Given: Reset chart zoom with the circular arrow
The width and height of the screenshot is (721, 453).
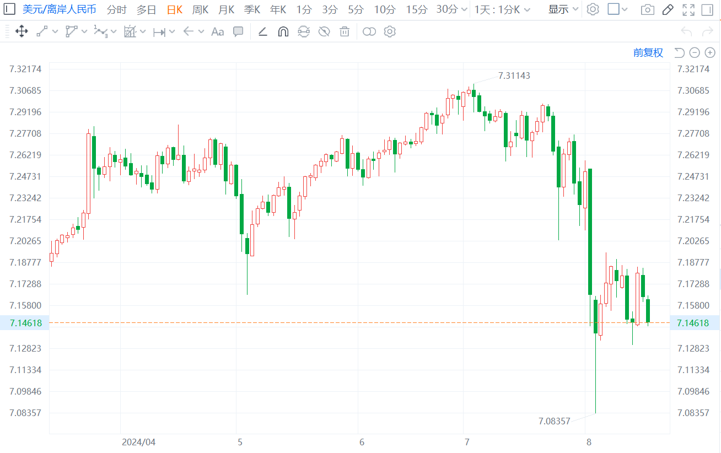Looking at the screenshot, I should pyautogui.click(x=680, y=52).
